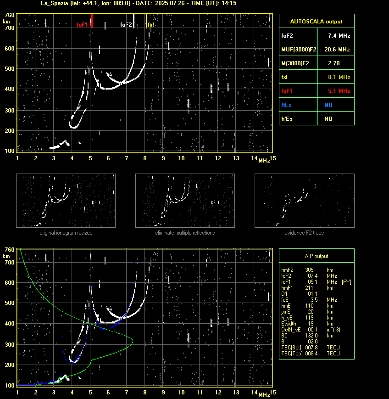This screenshot has width=389, height=399.
Task: Select the 'evidence F2 trace' thumbnail
Action: [305, 201]
